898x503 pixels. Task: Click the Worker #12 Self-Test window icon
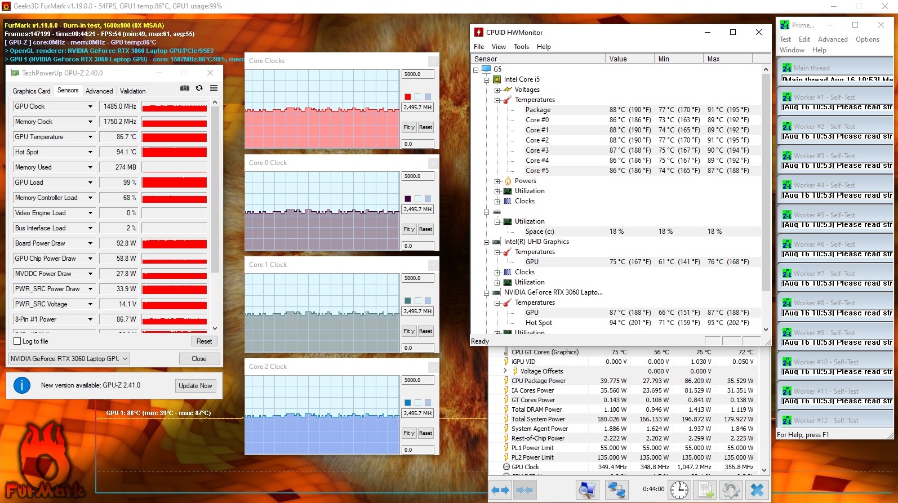pos(787,420)
